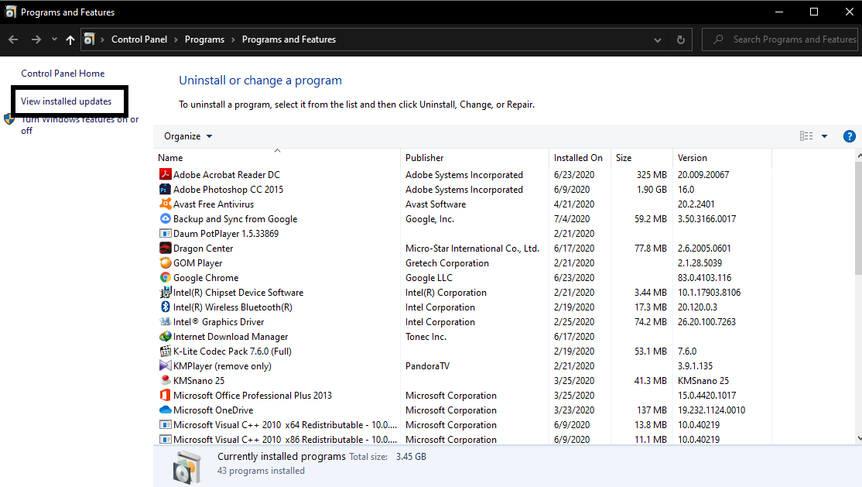The image size is (862, 487).
Task: Click the Adobe Acrobat Reader DC icon
Action: 165,174
